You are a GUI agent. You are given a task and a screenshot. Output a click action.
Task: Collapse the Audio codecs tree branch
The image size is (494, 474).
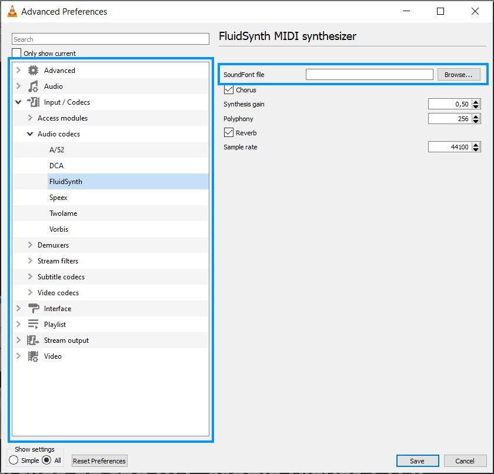30,133
